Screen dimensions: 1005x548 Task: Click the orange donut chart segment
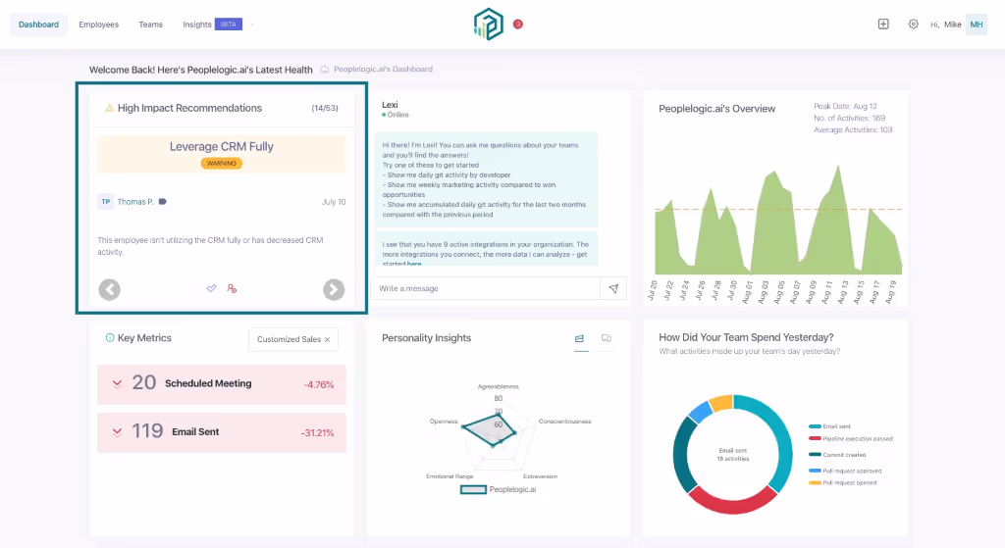(x=721, y=403)
